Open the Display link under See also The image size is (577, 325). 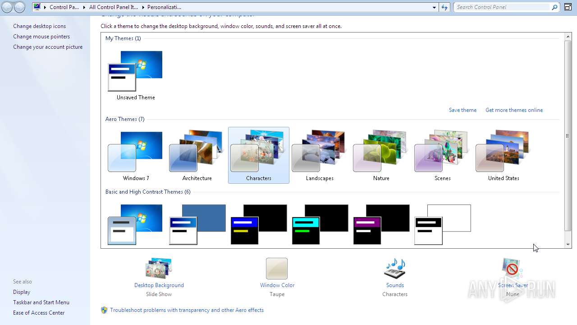pyautogui.click(x=22, y=292)
